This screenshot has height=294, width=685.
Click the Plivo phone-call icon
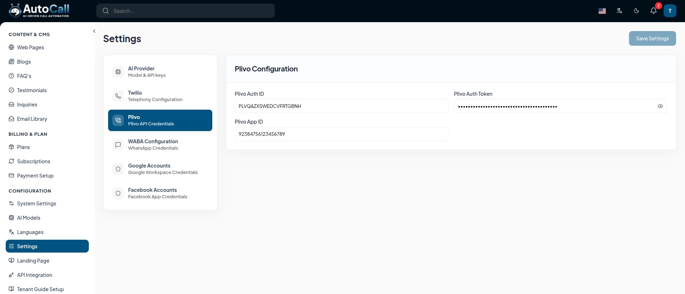[x=118, y=120]
